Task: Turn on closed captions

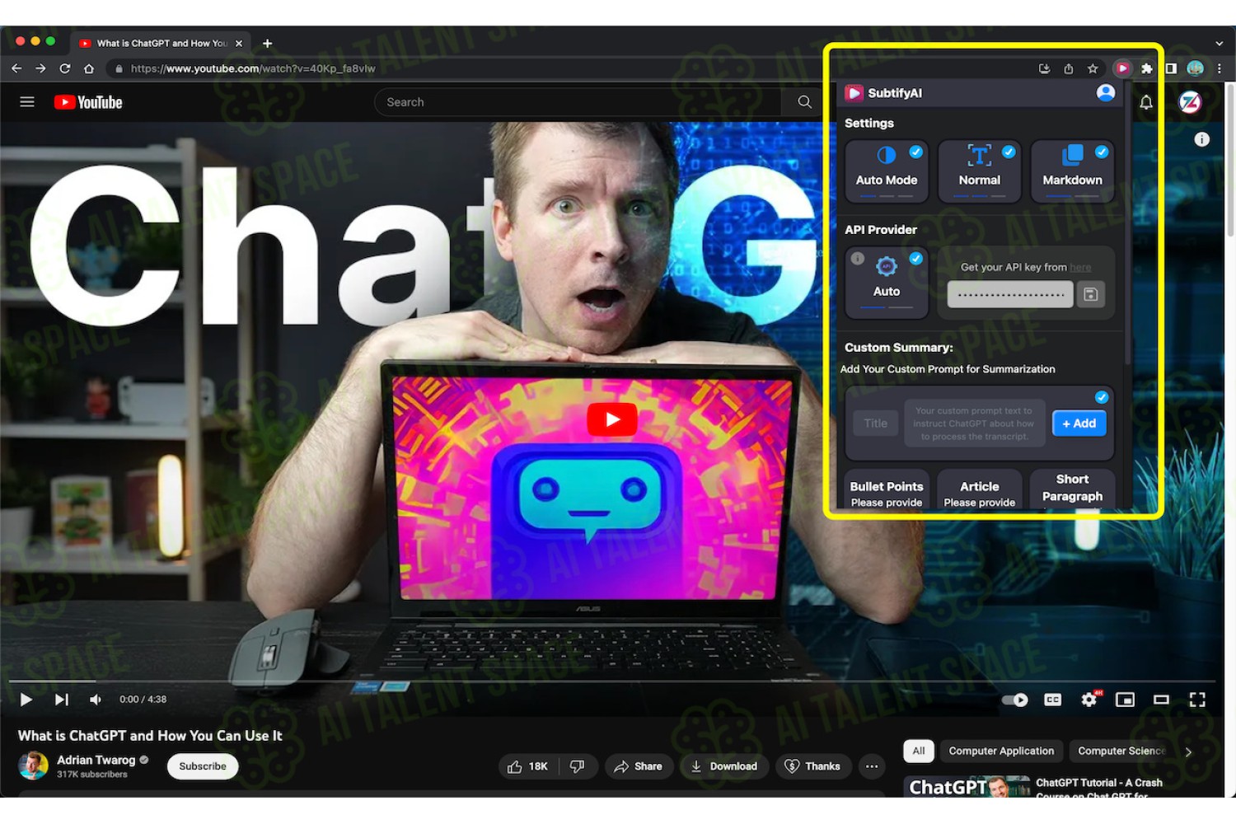Action: pos(1053,700)
